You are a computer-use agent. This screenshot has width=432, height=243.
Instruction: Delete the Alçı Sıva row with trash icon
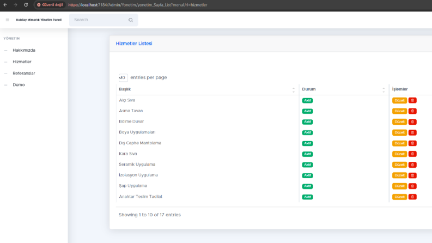pyautogui.click(x=412, y=100)
